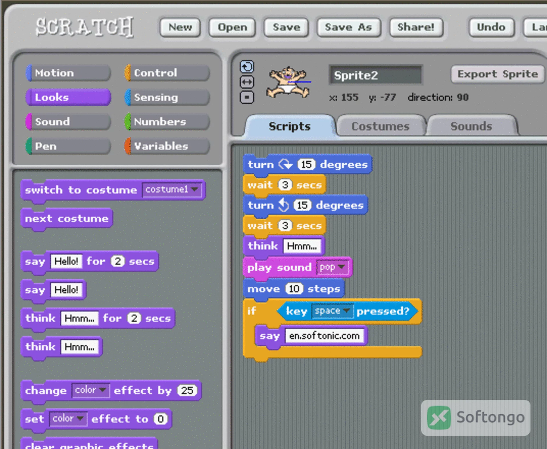Select the don't-rotate style icon
Image resolution: width=547 pixels, height=449 pixels.
(x=247, y=98)
